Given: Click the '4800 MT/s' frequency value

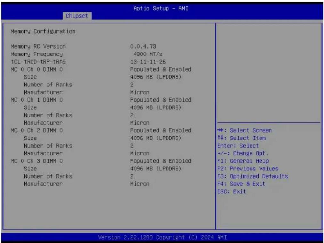Looking at the screenshot, I should point(148,54).
